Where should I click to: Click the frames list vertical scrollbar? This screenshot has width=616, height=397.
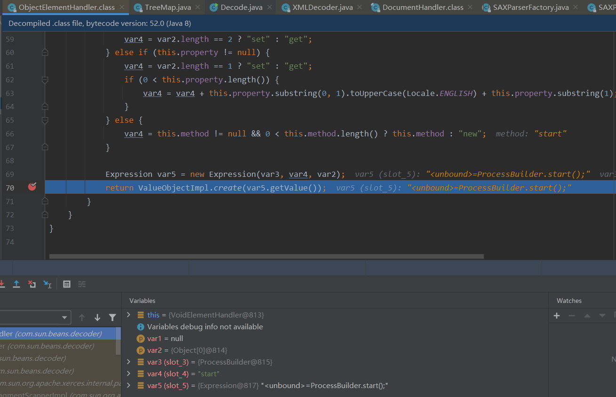click(x=118, y=341)
